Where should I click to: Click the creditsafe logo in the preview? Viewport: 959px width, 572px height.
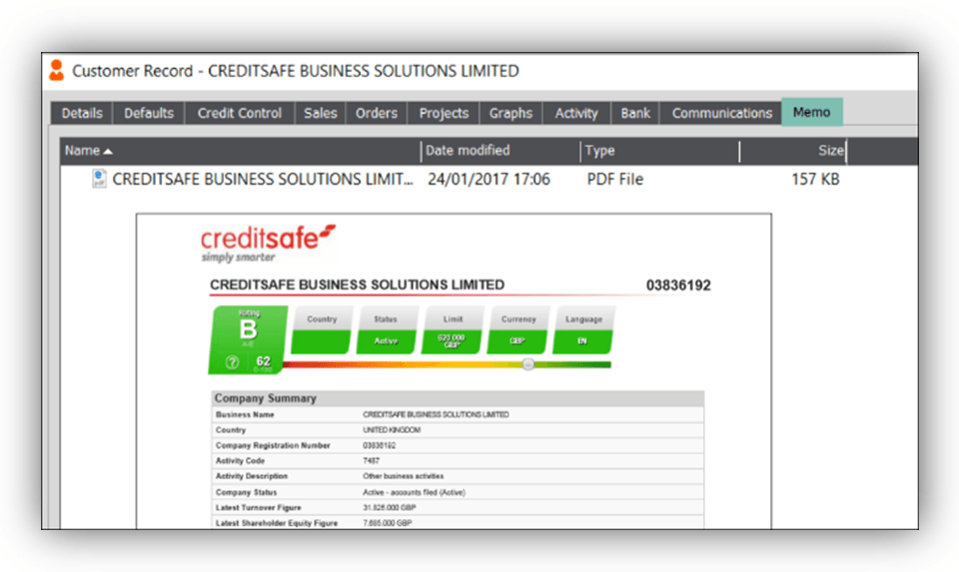point(268,244)
